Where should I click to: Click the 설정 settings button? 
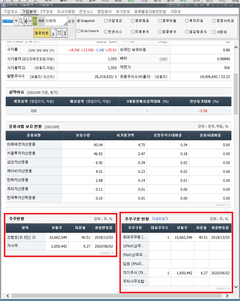pyautogui.click(x=71, y=21)
